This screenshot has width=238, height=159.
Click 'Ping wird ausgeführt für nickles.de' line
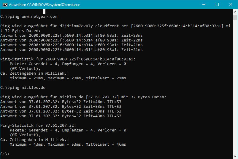(83, 97)
